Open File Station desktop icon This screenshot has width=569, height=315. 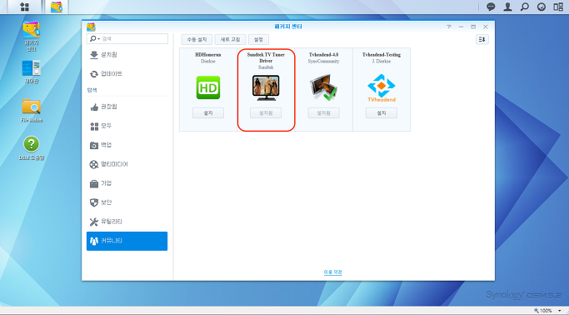[32, 111]
